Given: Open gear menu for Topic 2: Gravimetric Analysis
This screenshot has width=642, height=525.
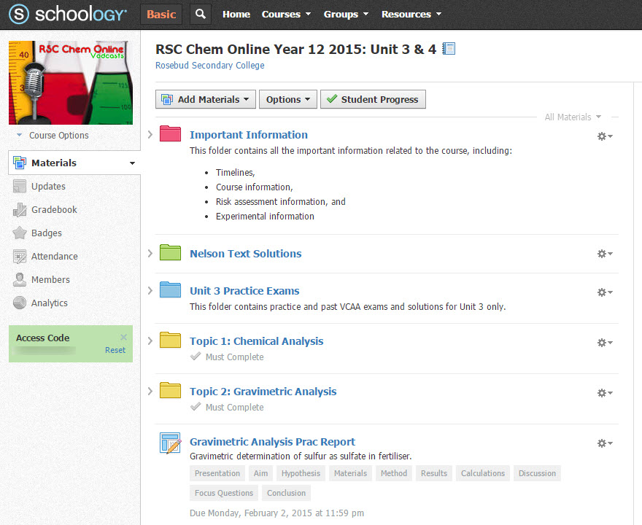Looking at the screenshot, I should [605, 393].
